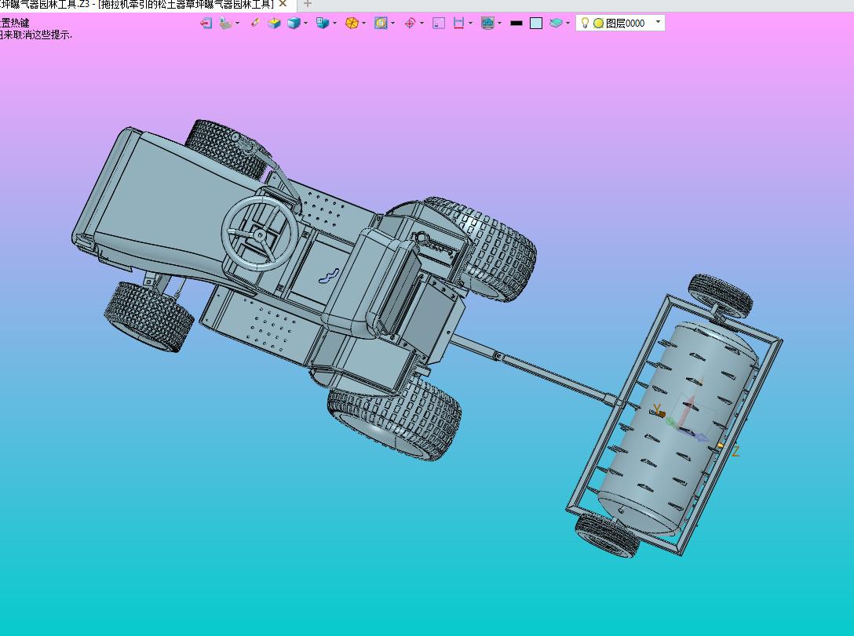Toggle the light bulb layer visibility icon
The width and height of the screenshot is (854, 636).
tap(585, 23)
